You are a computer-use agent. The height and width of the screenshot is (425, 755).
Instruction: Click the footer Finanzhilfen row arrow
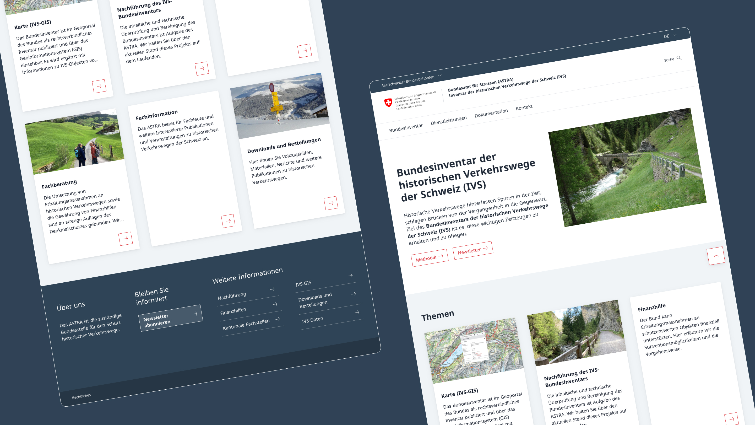pos(275,304)
